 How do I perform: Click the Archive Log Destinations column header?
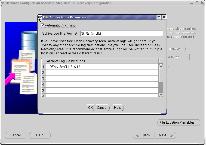102,61
